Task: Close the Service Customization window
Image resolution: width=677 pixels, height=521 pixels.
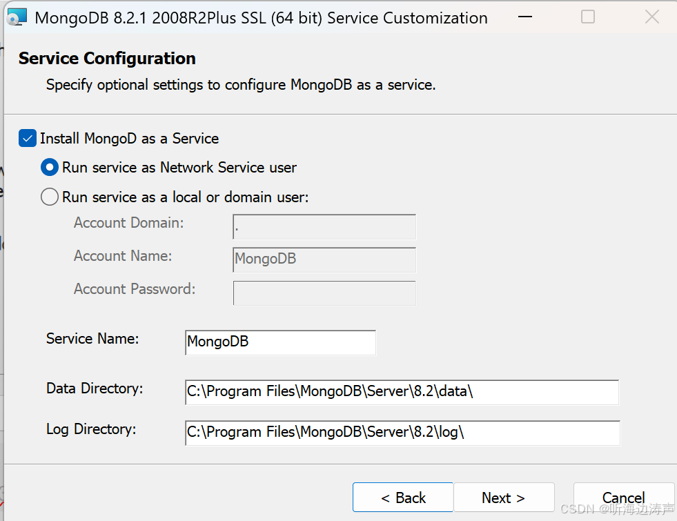Action: tap(651, 17)
